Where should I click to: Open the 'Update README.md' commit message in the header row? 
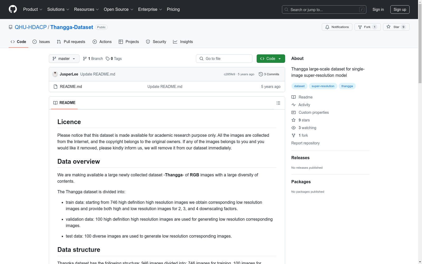tap(98, 74)
